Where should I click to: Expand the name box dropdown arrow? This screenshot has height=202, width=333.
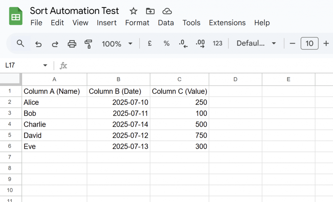pyautogui.click(x=45, y=66)
